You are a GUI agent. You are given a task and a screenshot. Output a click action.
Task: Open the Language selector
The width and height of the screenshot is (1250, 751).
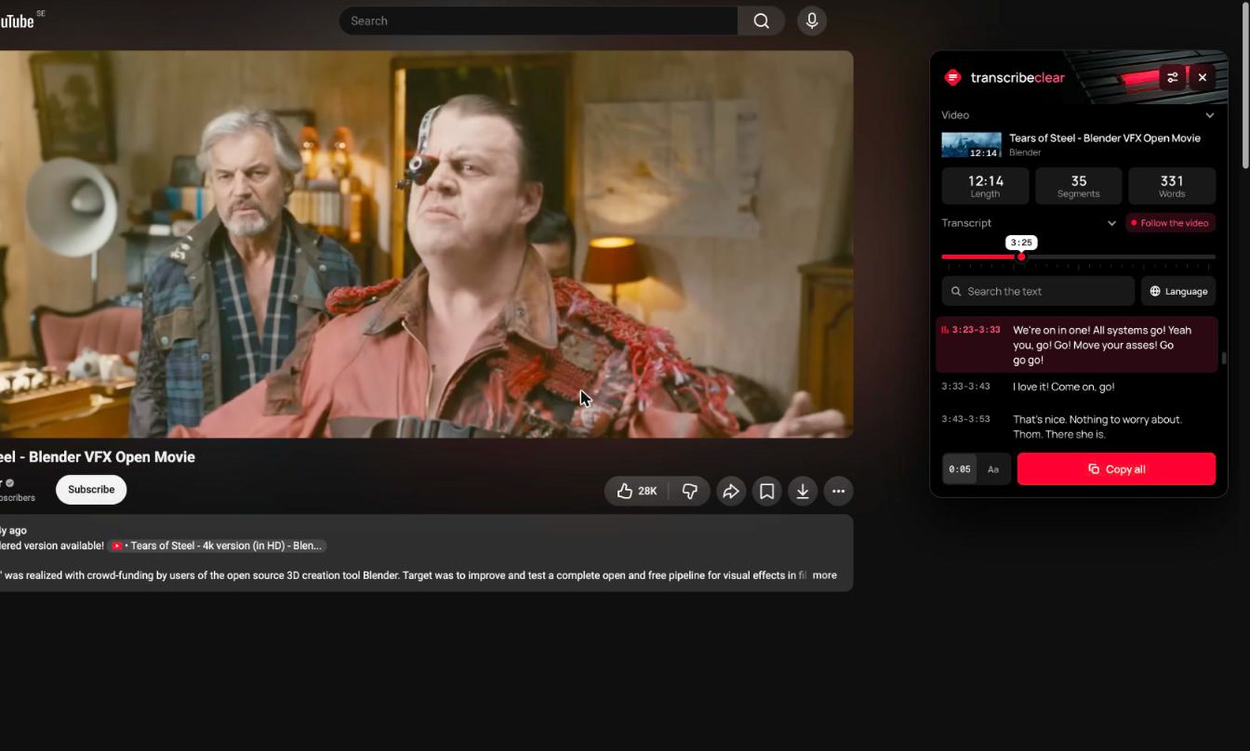(1178, 291)
